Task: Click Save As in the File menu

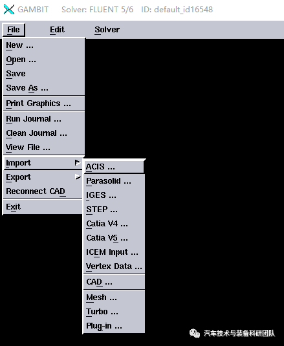Action: pos(44,88)
